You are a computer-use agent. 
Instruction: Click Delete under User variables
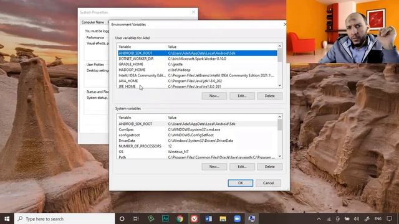(270, 96)
